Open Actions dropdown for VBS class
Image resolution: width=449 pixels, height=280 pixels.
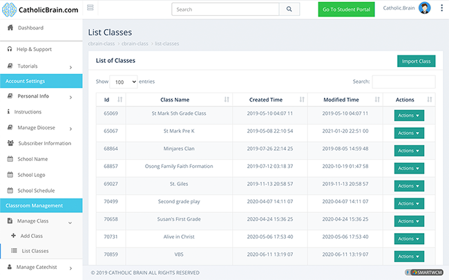(x=409, y=256)
